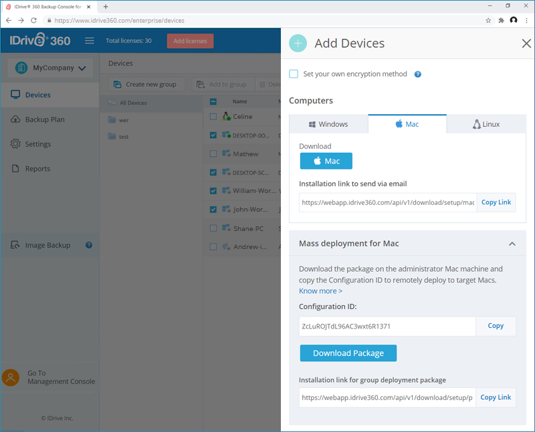Click the Backup Plan cloud icon

[15, 120]
